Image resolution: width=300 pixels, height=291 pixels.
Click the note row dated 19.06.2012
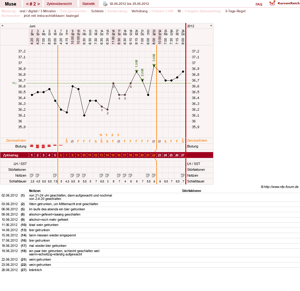tap(150, 253)
